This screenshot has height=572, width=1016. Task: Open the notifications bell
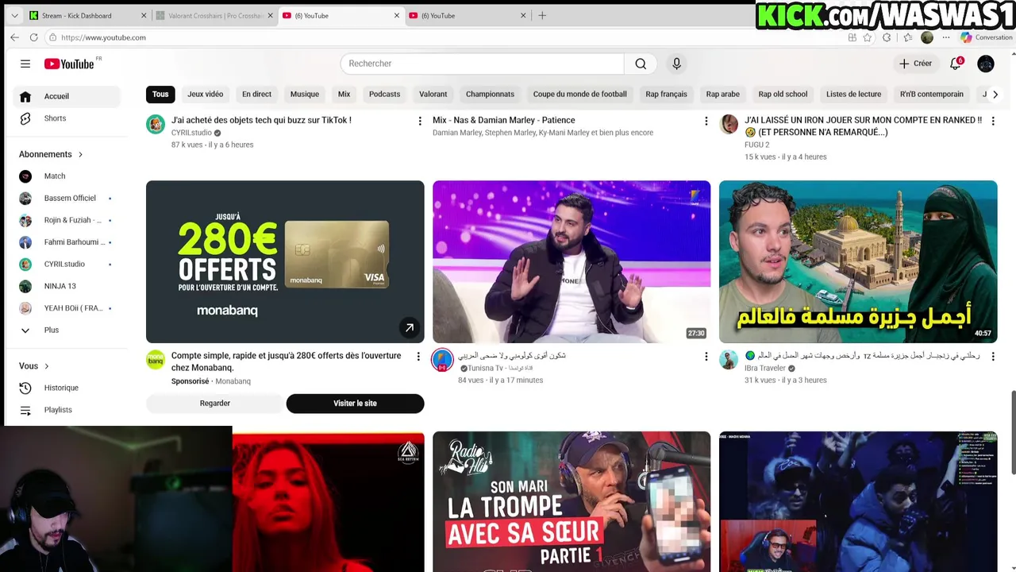(x=956, y=64)
